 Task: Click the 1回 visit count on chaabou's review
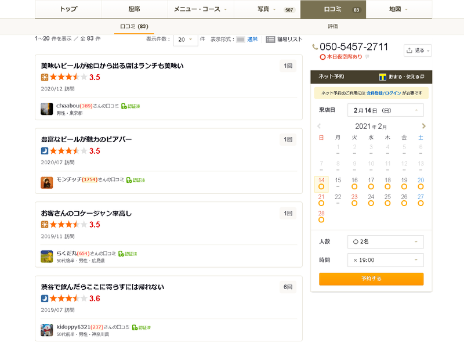tap(288, 66)
